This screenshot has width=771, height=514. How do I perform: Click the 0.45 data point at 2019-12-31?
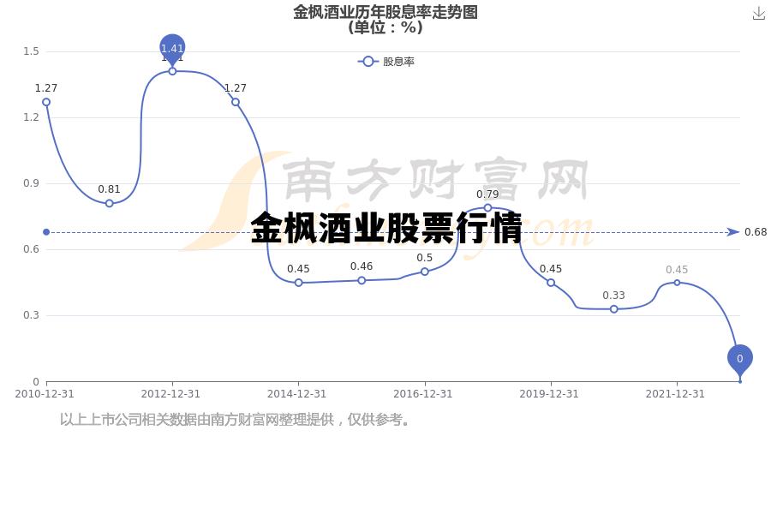point(551,283)
